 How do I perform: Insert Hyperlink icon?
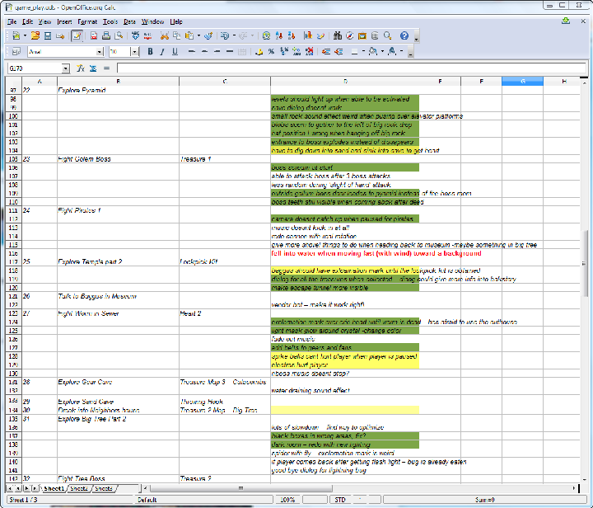[x=266, y=35]
